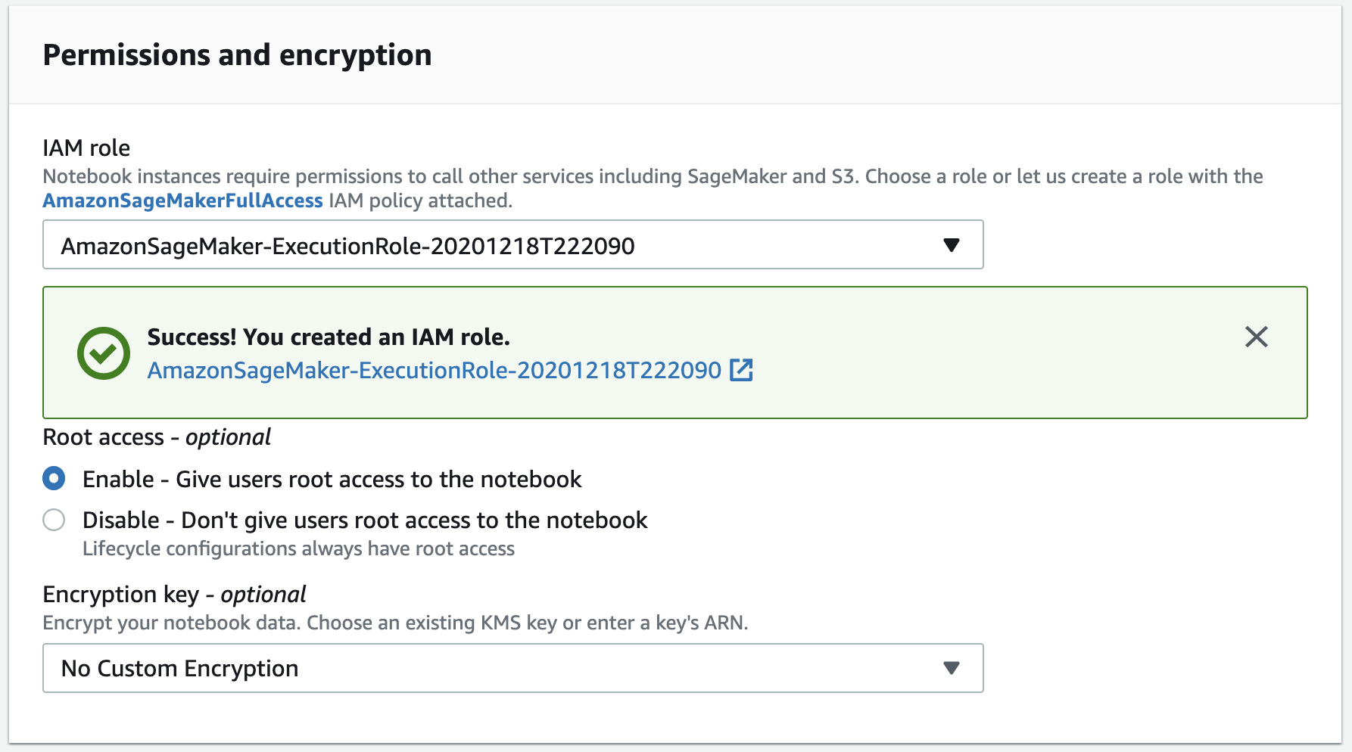This screenshot has width=1352, height=752.
Task: Click the 'Root access - optional' label
Action: 157,437
